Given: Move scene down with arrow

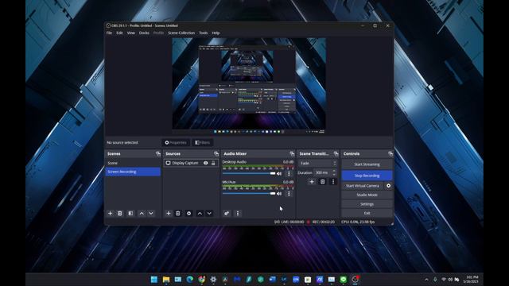Looking at the screenshot, I should click(151, 214).
